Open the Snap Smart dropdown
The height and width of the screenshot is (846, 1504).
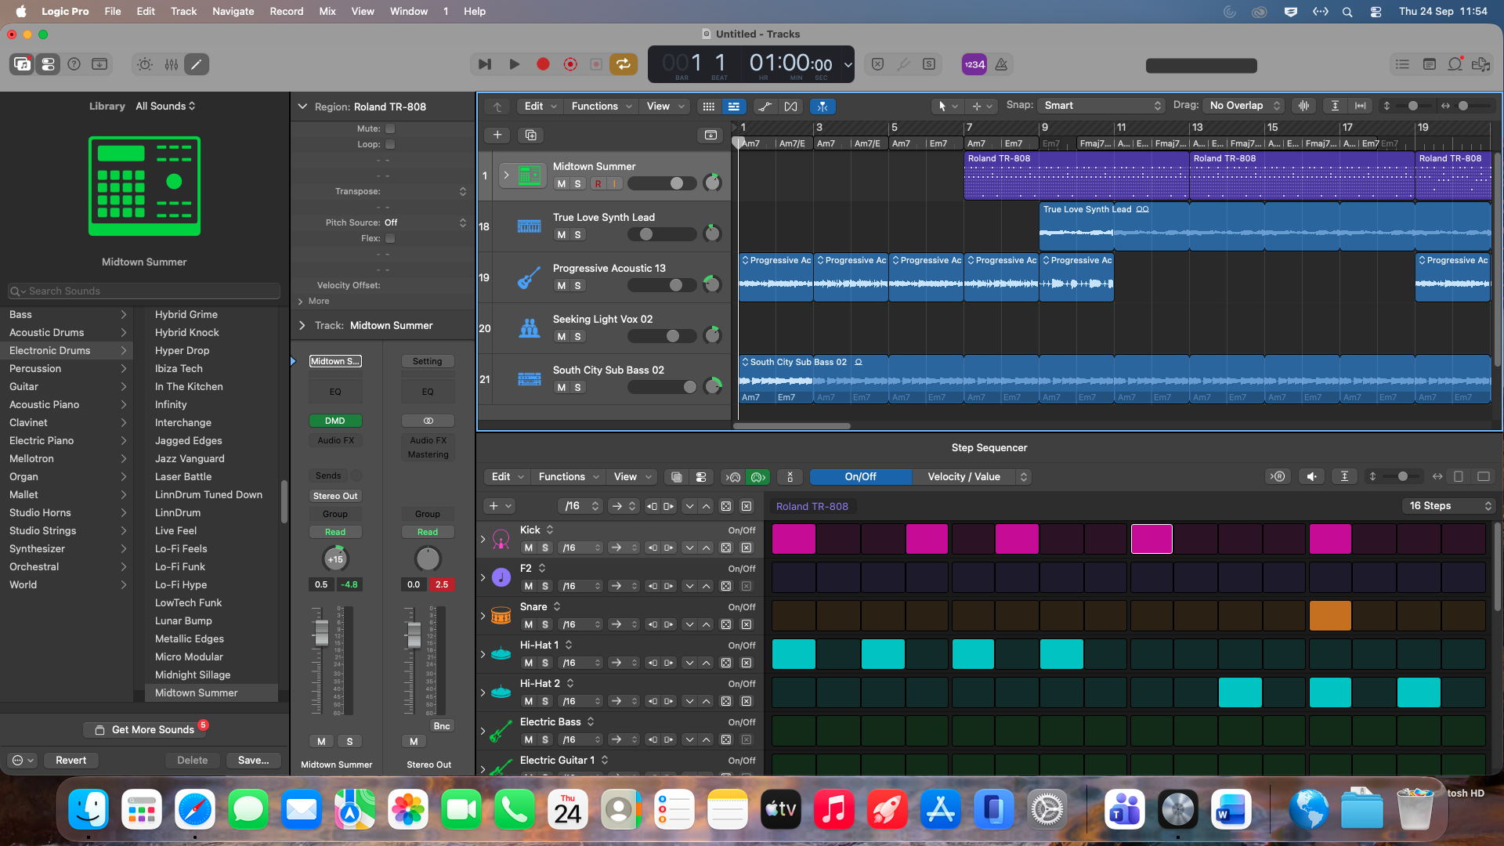click(1101, 106)
